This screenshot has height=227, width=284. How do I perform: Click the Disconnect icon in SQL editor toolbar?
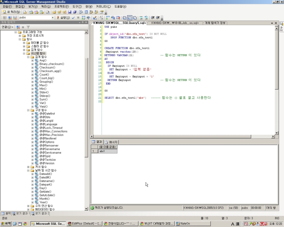10,17
